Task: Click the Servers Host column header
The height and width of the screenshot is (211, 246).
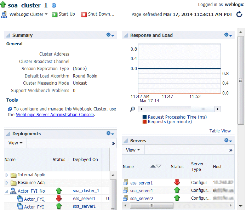Action: pos(223,166)
